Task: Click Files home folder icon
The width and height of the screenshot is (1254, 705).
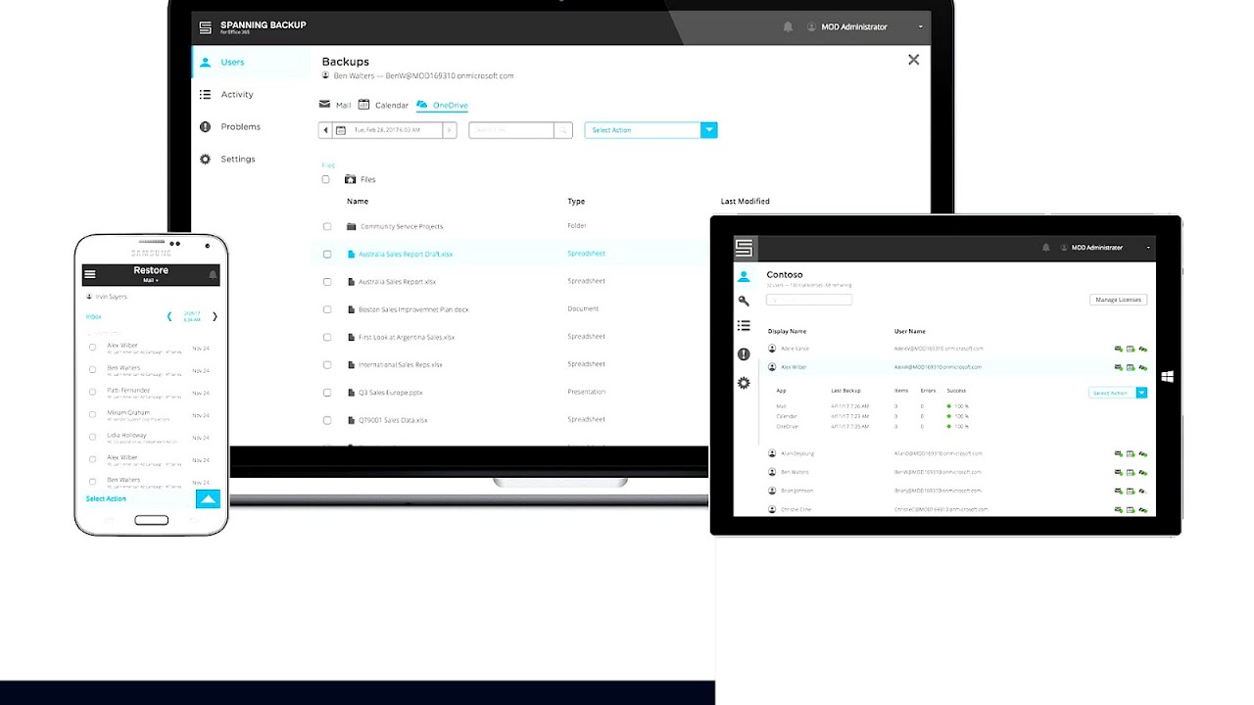Action: (x=351, y=179)
